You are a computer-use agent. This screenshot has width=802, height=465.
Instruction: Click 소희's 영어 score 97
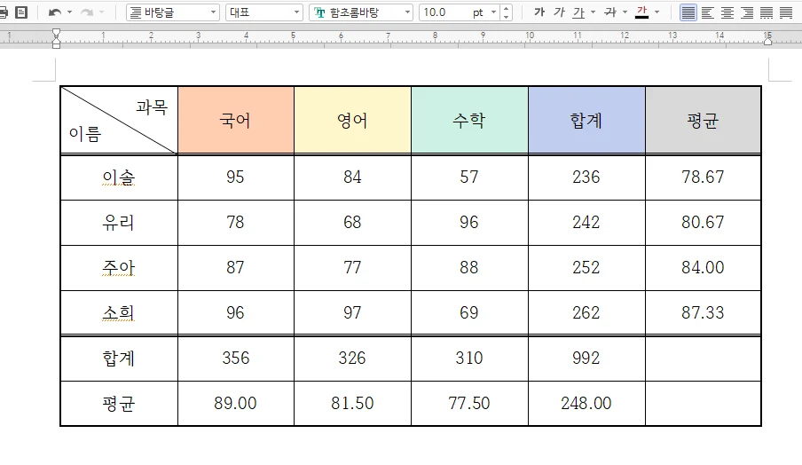[352, 312]
